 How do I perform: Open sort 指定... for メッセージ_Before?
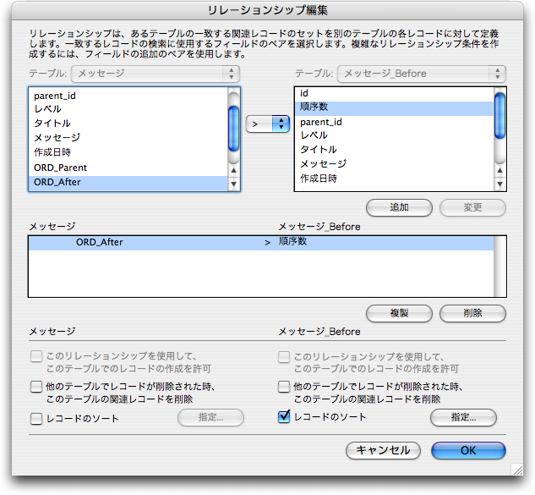click(x=462, y=417)
